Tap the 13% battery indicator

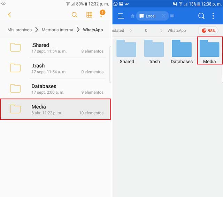coord(194,4)
